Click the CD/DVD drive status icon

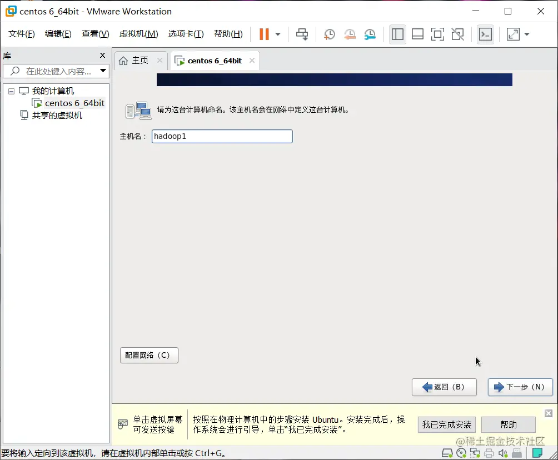pos(461,453)
